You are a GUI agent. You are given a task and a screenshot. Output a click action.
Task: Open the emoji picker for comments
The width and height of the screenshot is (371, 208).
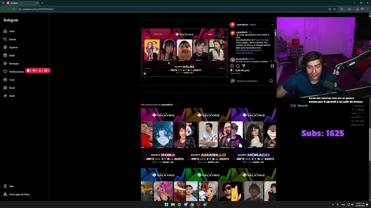[271, 81]
